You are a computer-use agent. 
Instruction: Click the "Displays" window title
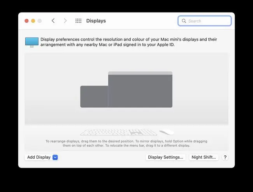coord(96,21)
